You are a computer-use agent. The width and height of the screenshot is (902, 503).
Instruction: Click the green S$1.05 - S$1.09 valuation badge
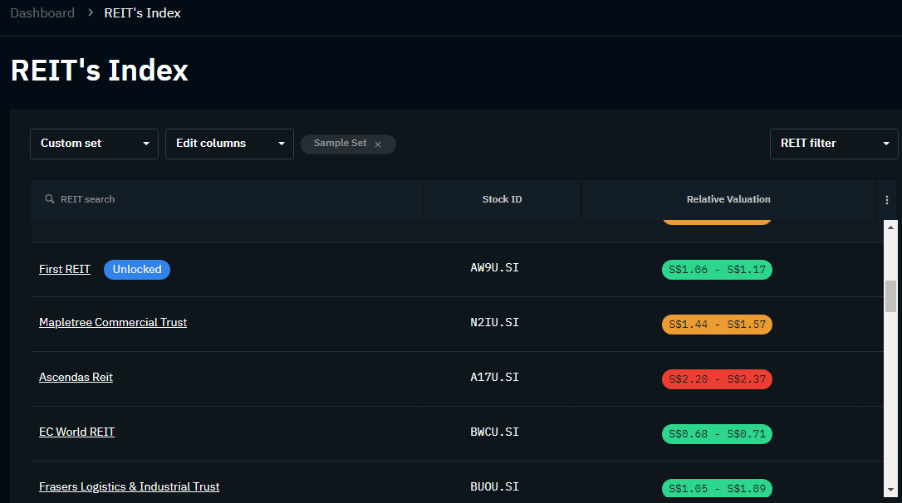(x=717, y=489)
